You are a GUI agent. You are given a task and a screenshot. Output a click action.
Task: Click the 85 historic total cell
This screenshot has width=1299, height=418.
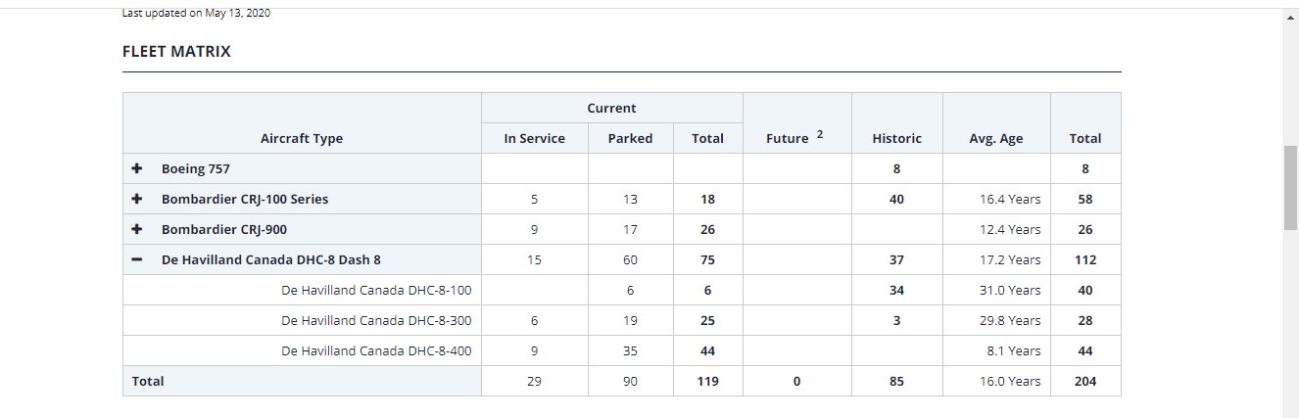896,381
